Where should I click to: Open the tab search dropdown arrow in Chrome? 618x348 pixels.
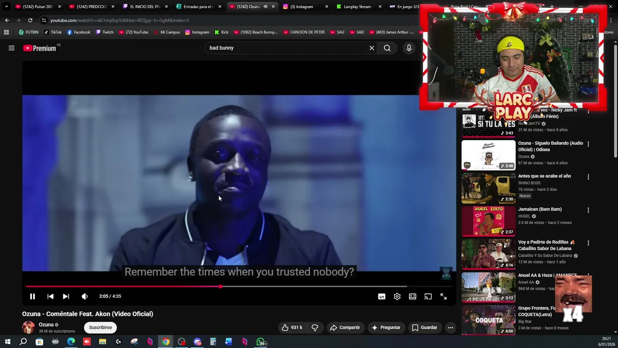(6, 7)
